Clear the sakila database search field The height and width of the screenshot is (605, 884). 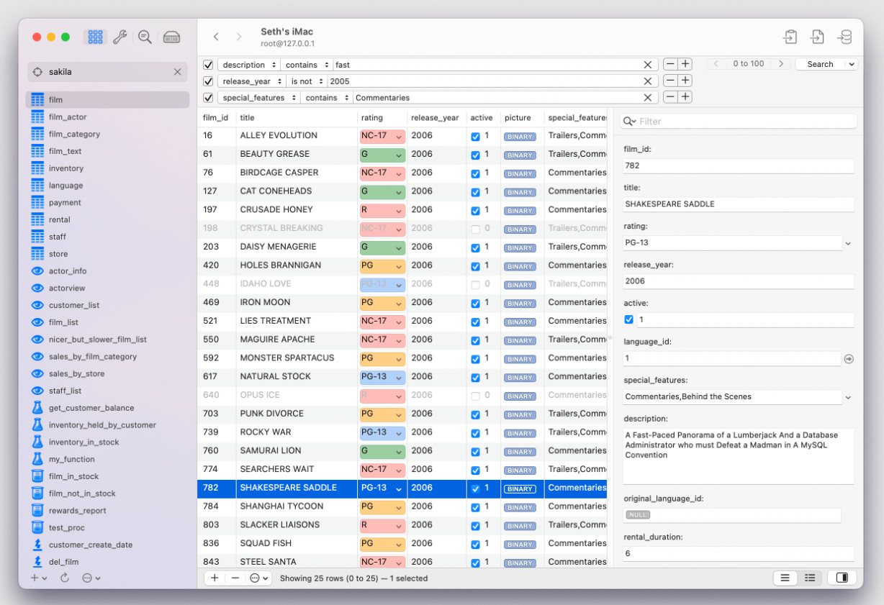(x=177, y=72)
